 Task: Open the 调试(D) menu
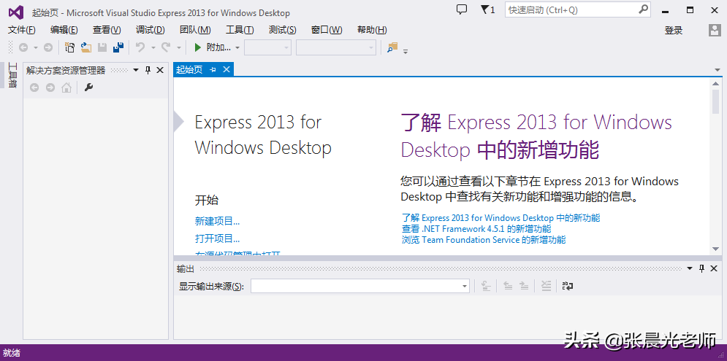tap(151, 30)
